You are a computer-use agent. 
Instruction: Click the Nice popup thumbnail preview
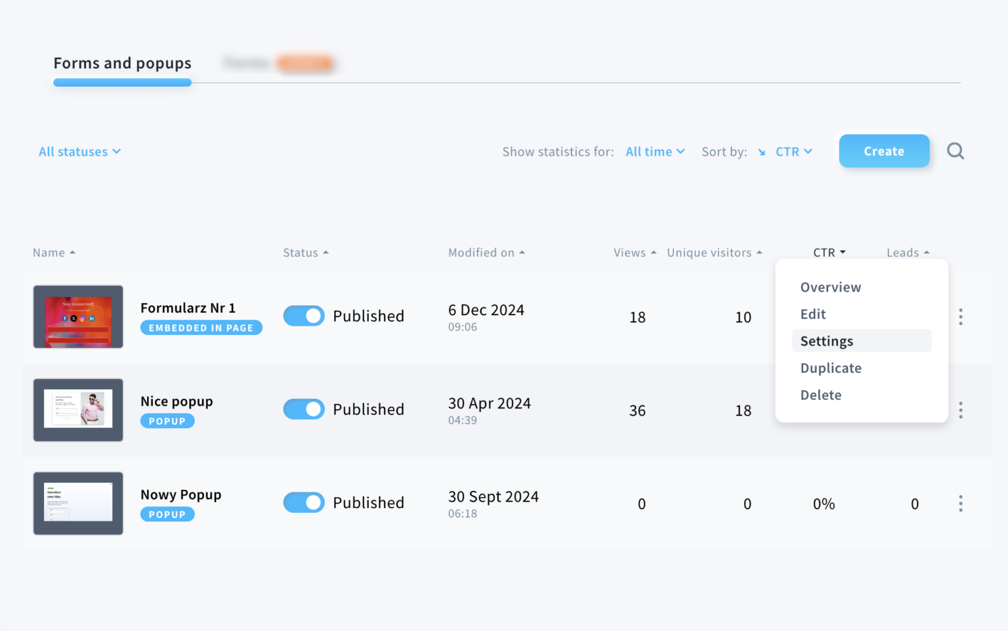[x=78, y=410]
